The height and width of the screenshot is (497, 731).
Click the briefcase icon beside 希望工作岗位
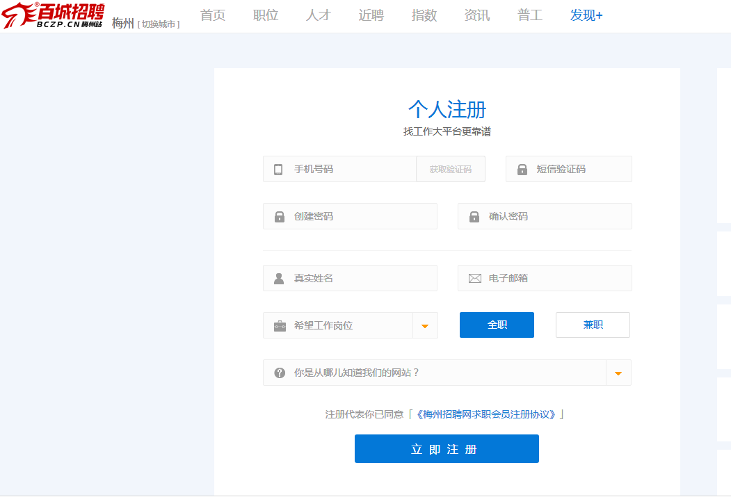click(x=280, y=326)
